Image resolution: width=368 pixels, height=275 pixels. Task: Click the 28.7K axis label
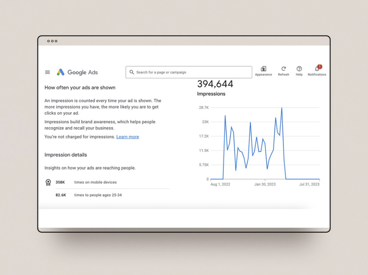click(204, 108)
